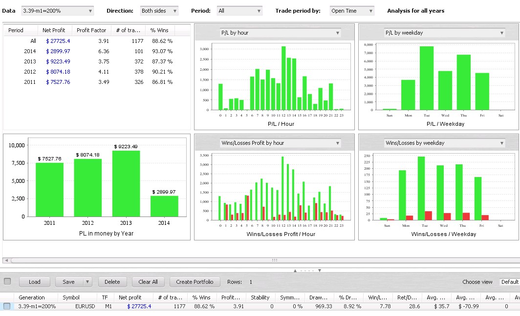520x316 pixels.
Task: Open the Direction dropdown set to Both sides
Action: click(159, 11)
